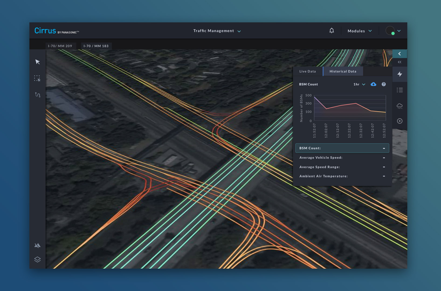Open the terrain map view icon
Image resolution: width=441 pixels, height=291 pixels.
coord(37,245)
